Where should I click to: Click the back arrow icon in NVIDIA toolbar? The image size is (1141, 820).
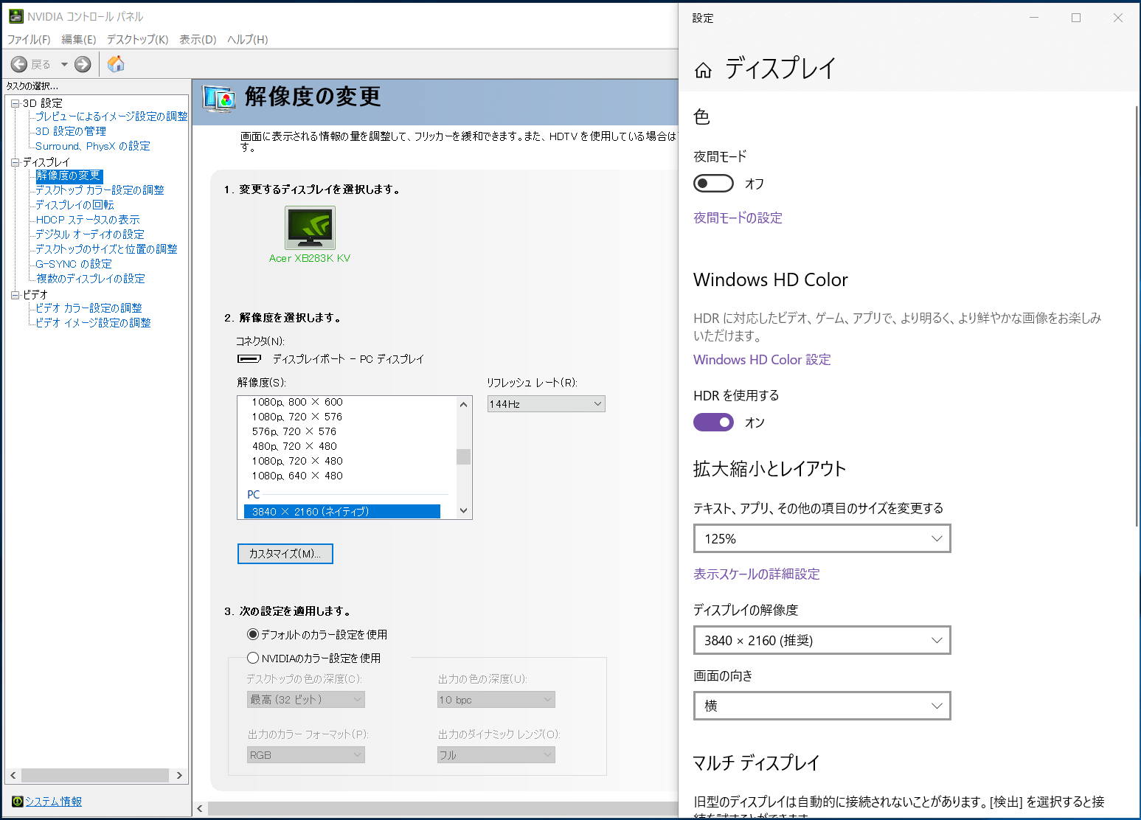19,64
